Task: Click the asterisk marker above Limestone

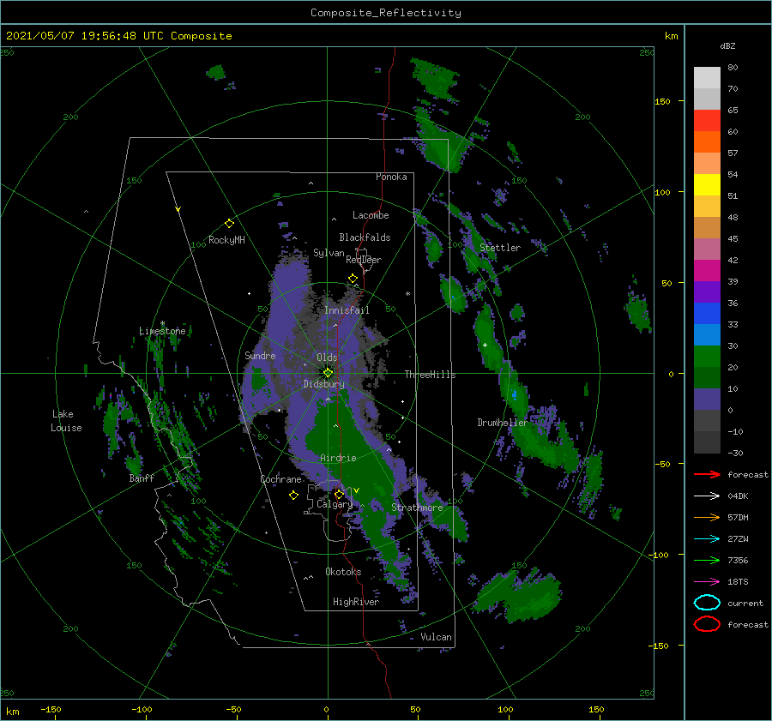Action: tap(162, 324)
